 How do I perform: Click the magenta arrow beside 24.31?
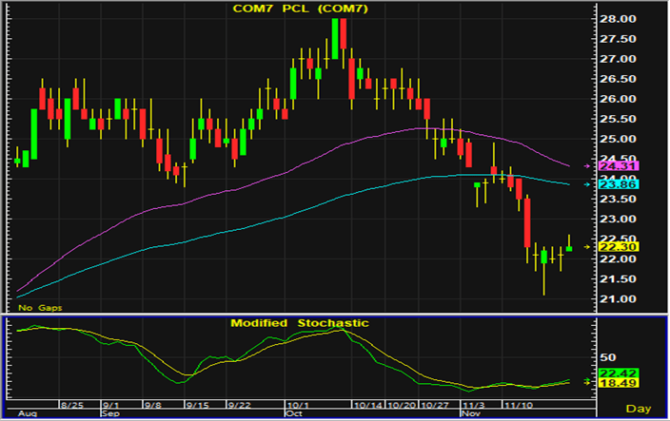[x=589, y=166]
